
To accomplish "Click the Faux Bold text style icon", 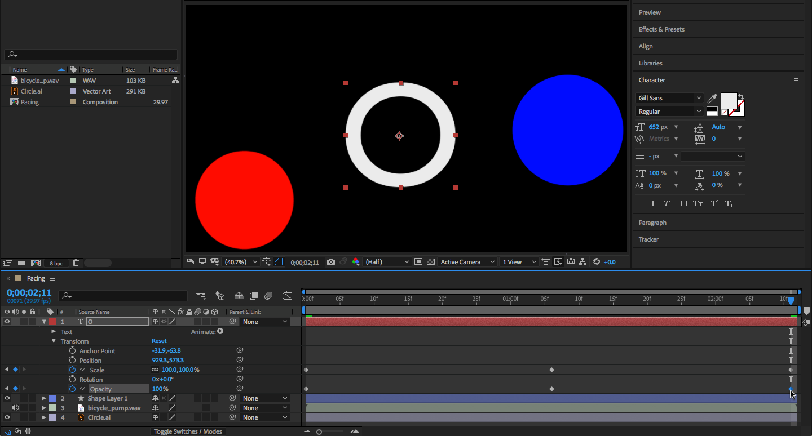I will click(x=653, y=203).
